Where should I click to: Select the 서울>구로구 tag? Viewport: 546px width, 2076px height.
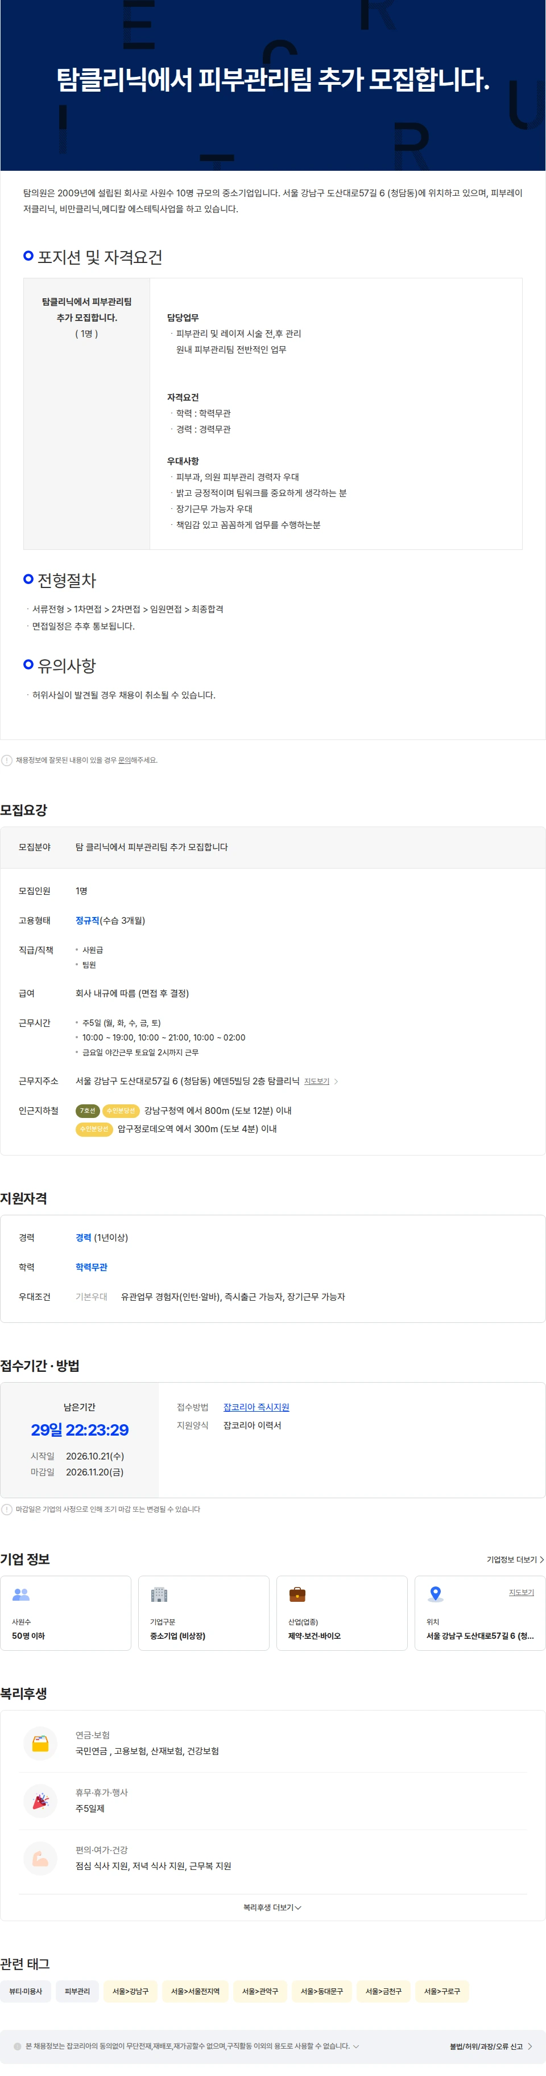point(442,1991)
